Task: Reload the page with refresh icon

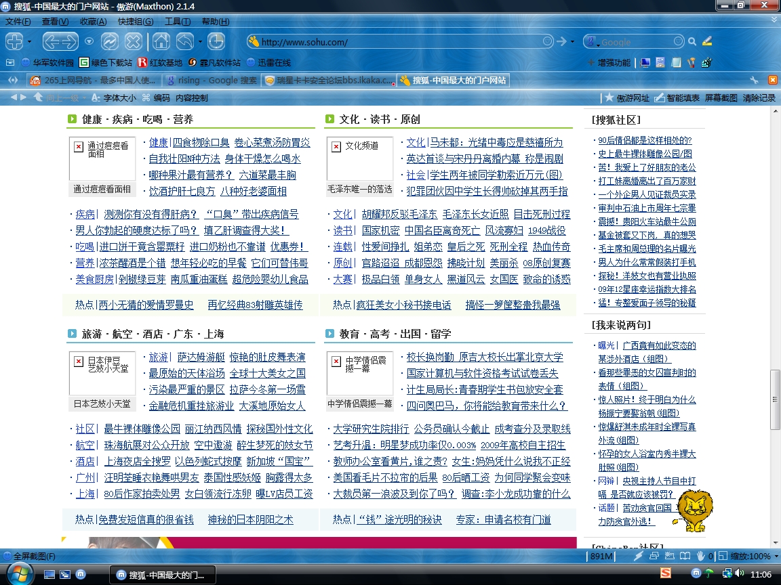Action: click(x=110, y=41)
